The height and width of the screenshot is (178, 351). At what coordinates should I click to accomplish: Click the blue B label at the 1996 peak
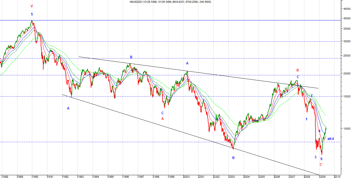tap(131, 57)
